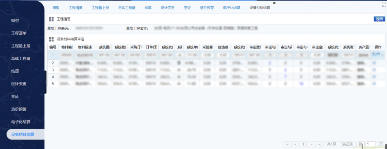Select 工程量上报 in the left sidebar

[21, 46]
